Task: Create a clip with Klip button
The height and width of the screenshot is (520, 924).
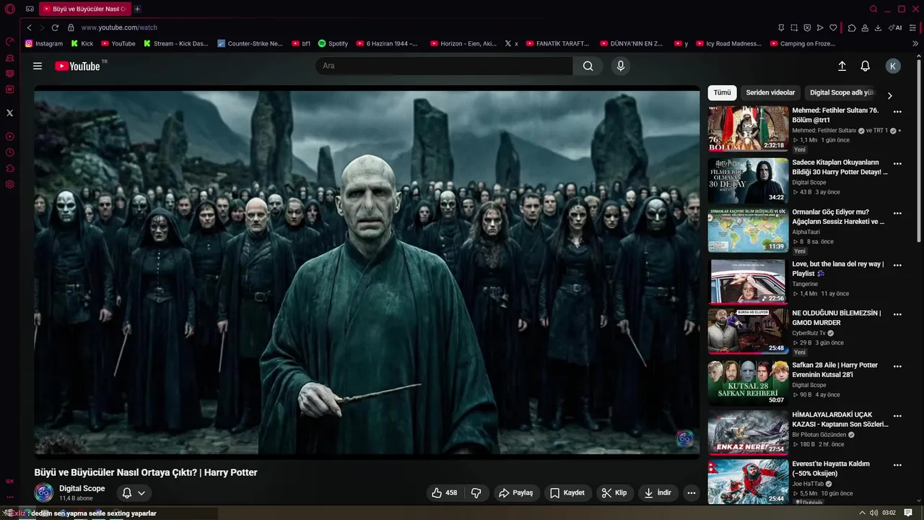Action: tap(614, 493)
